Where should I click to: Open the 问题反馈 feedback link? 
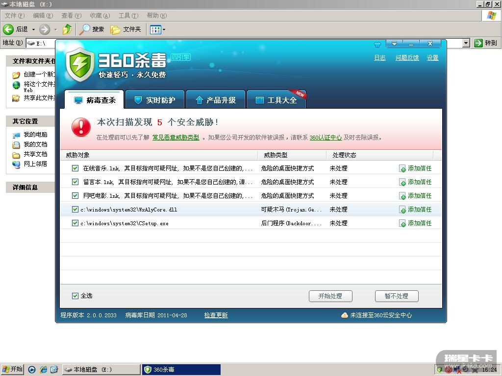[407, 58]
